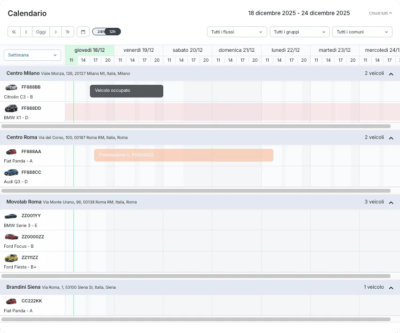Click the red unavailable bar for FF888DD
The width and height of the screenshot is (400, 333).
(232, 112)
